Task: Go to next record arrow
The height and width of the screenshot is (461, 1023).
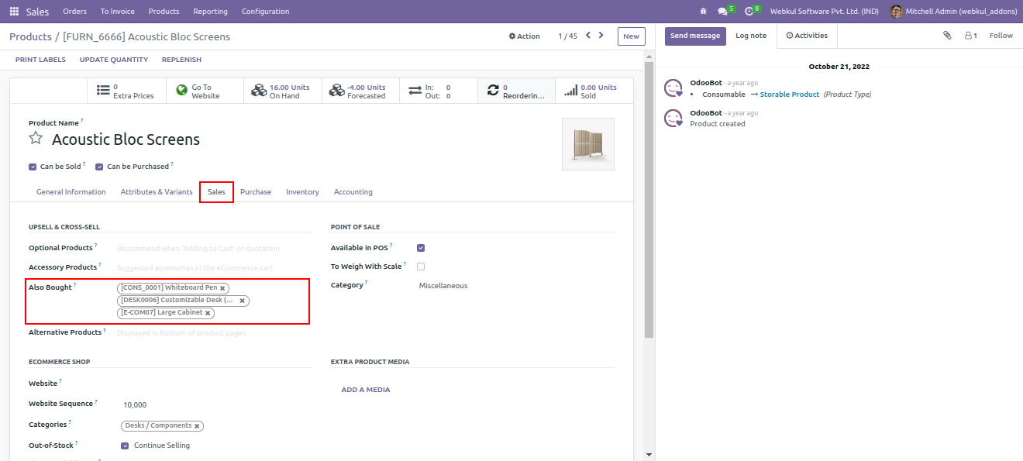Action: click(601, 36)
